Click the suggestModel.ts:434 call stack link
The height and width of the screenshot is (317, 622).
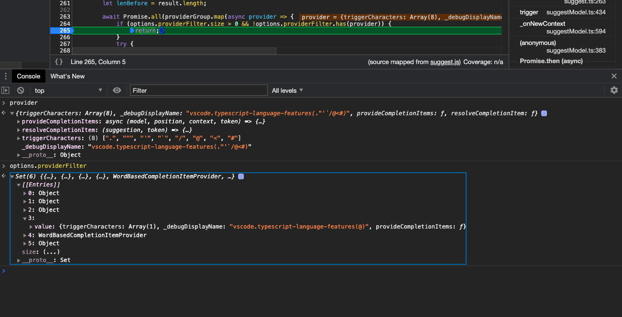[575, 12]
